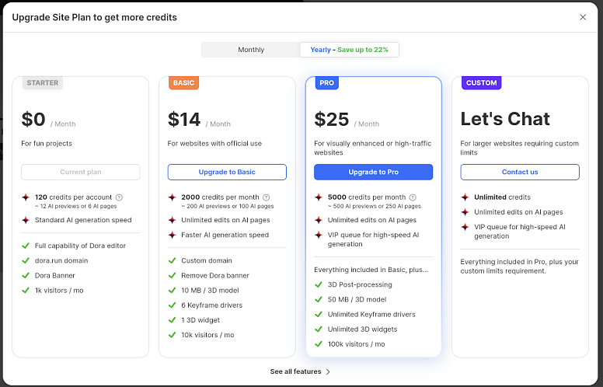Image resolution: width=603 pixels, height=387 pixels.
Task: Click the checkmark icon next to 3D Post-processing
Action: [319, 285]
